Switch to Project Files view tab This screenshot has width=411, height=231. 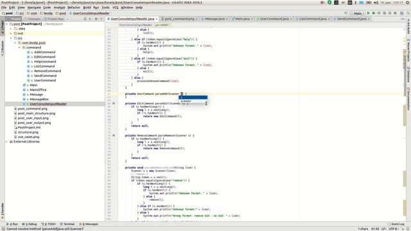(54, 19)
